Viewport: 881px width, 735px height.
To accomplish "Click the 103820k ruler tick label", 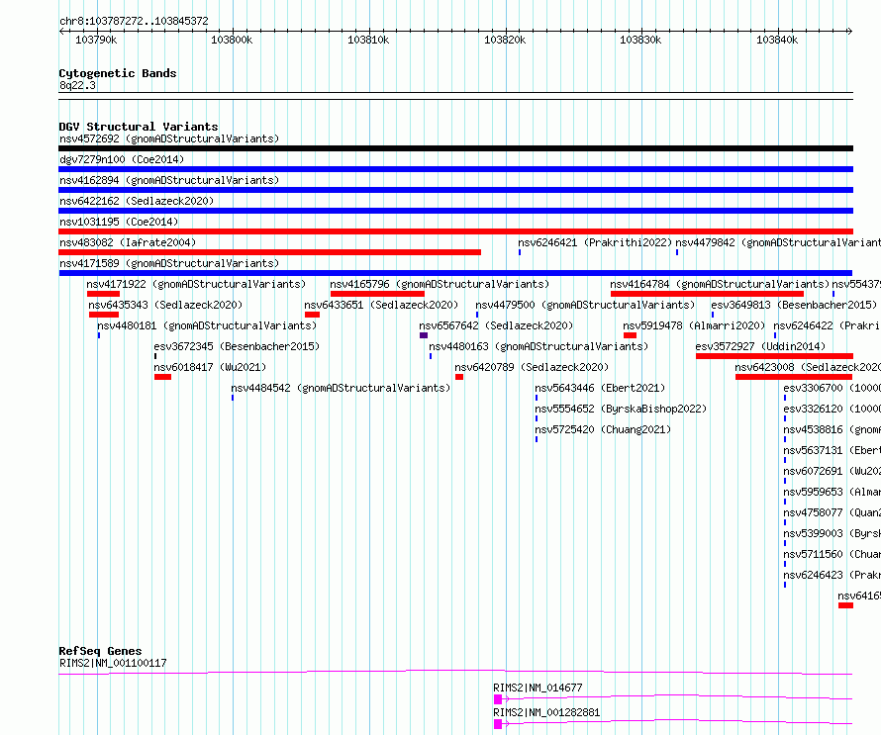I will 505,40.
